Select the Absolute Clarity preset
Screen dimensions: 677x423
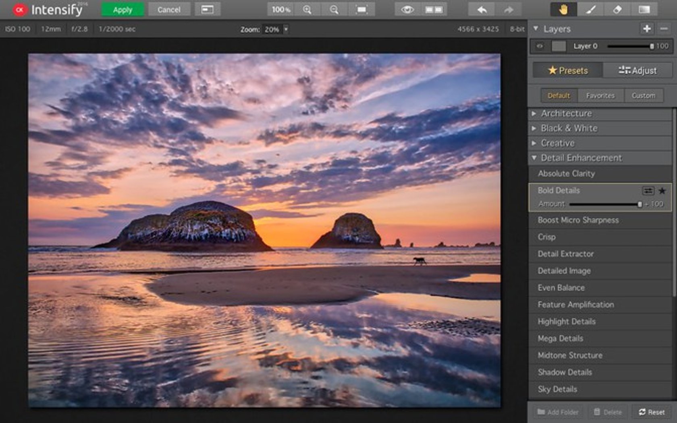point(566,174)
